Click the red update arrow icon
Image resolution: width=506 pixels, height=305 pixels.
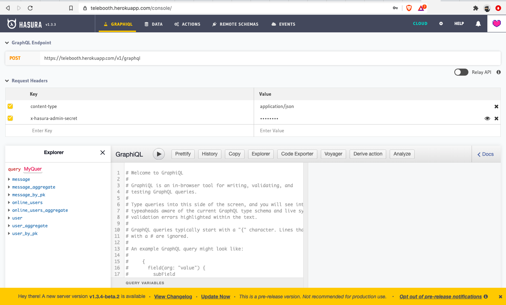[498, 8]
